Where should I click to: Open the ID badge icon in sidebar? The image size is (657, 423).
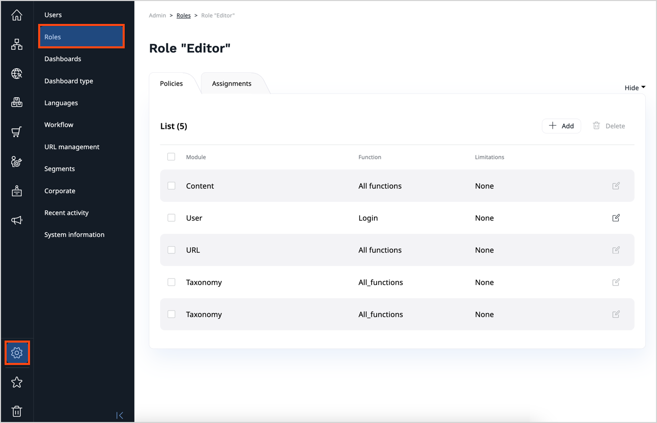(17, 191)
